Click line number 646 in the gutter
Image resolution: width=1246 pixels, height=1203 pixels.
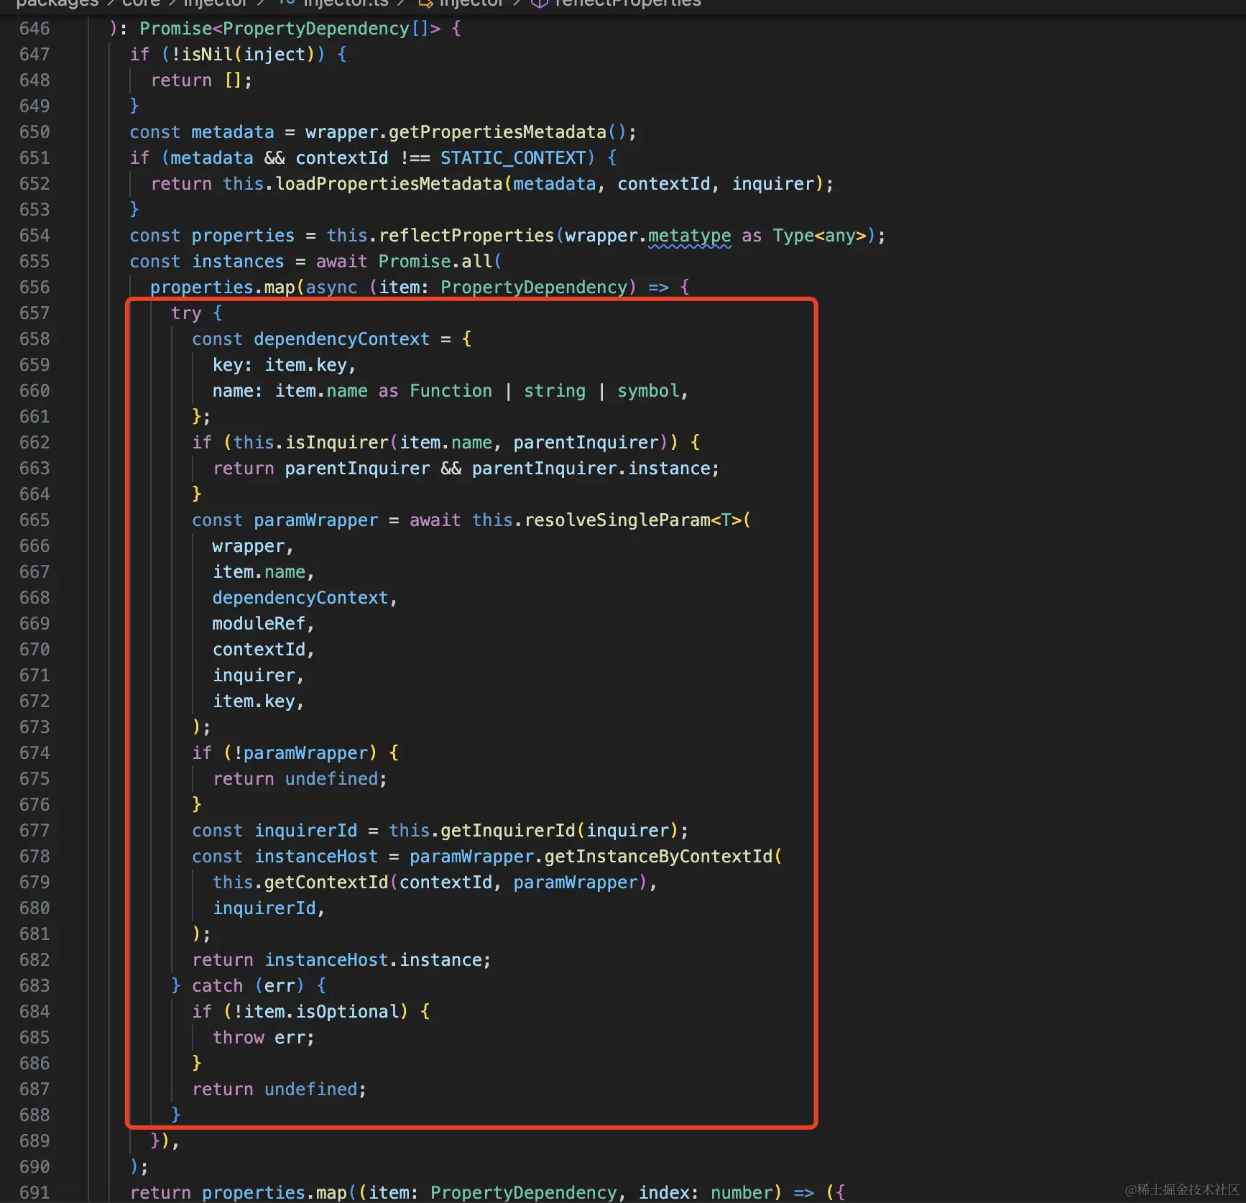(34, 29)
